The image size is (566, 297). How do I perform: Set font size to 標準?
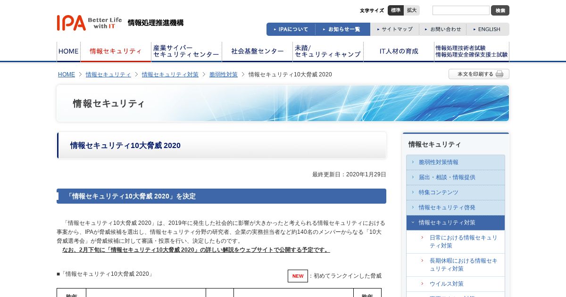pyautogui.click(x=396, y=10)
